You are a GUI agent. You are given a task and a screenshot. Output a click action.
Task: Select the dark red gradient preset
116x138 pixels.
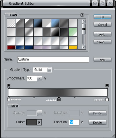11,48
